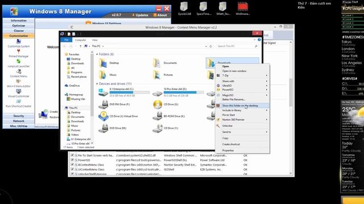364x204 pixels.
Task: Open the Cleaner section
Action: pos(19,31)
